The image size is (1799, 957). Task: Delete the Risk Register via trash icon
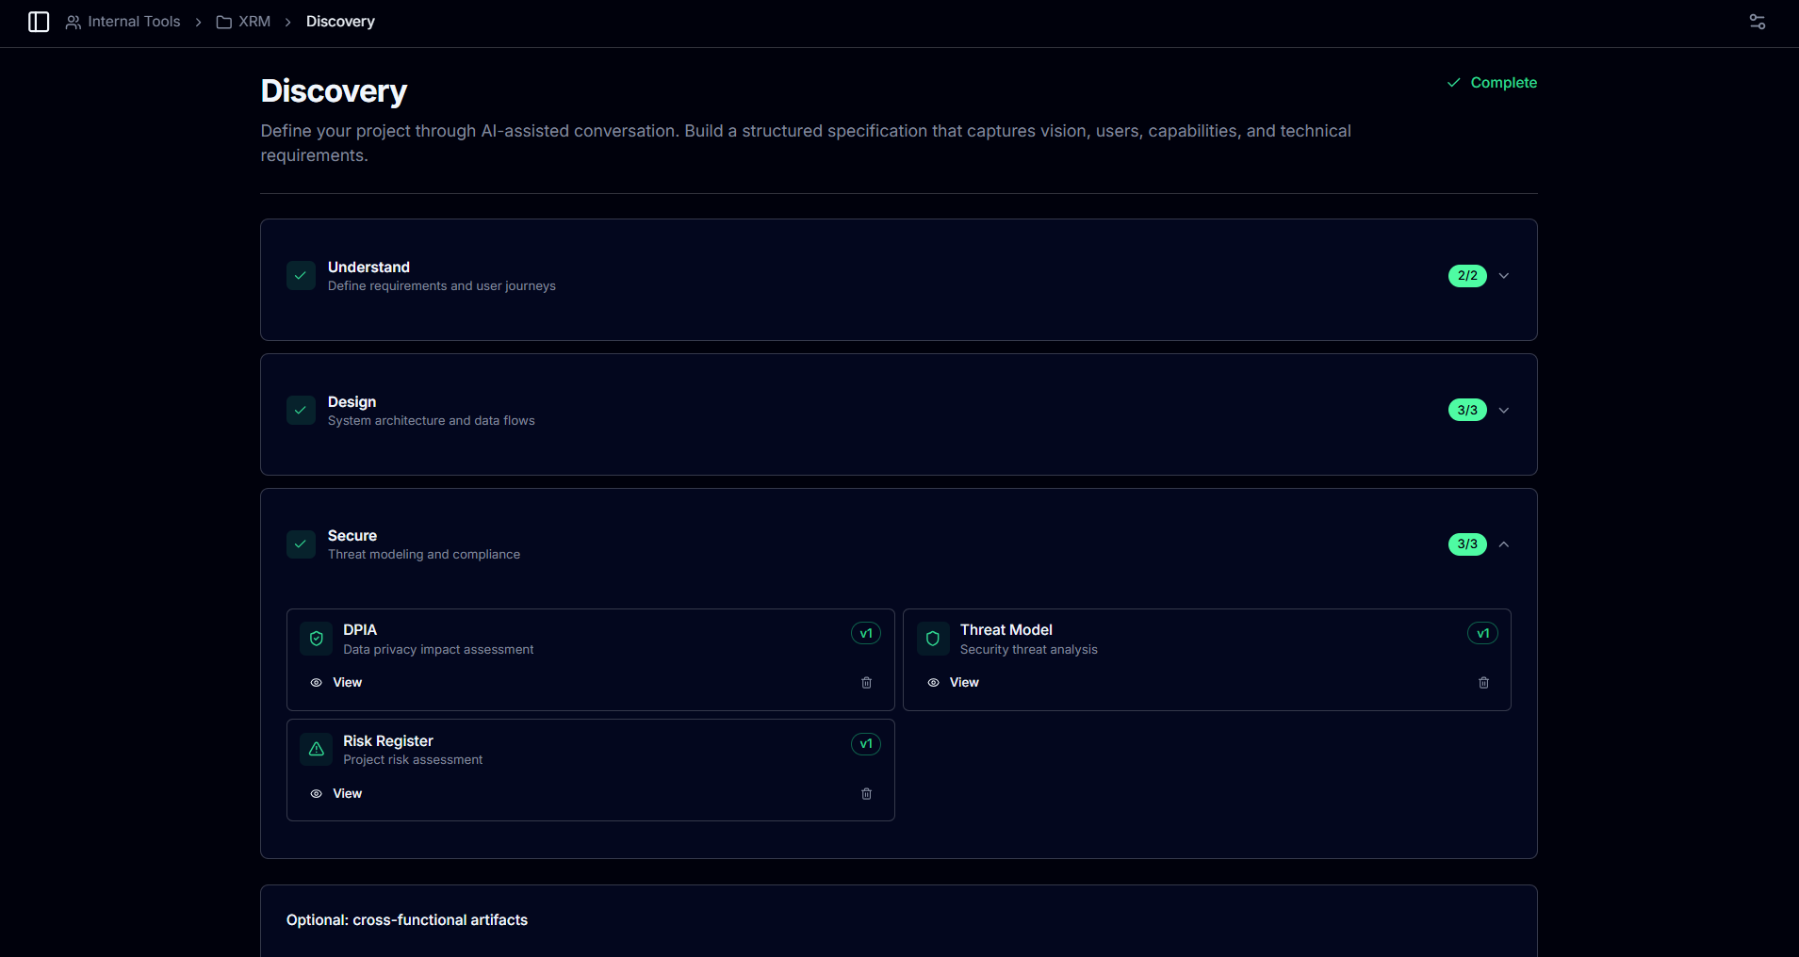click(x=867, y=794)
